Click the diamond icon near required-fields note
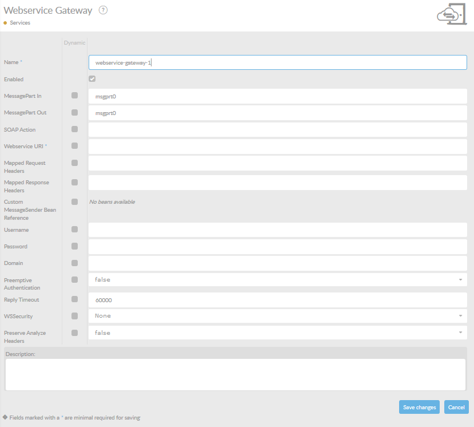This screenshot has width=474, height=427. tap(5, 417)
